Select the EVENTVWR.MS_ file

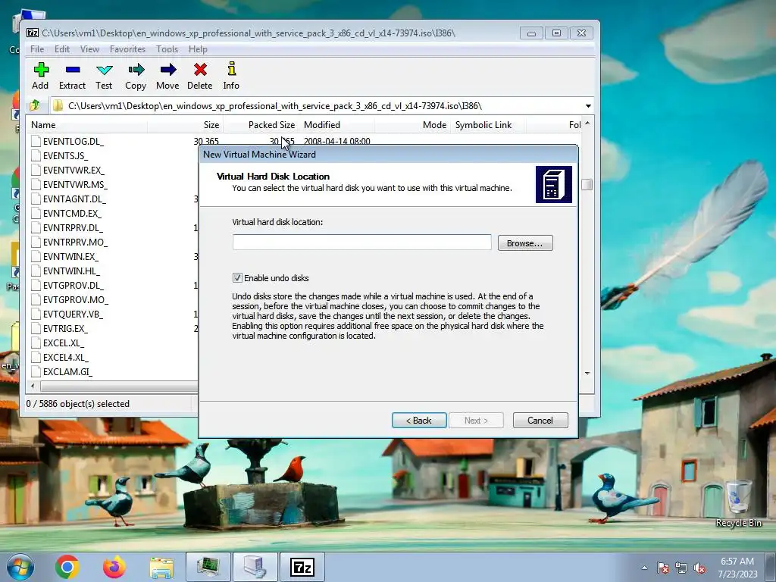point(75,184)
